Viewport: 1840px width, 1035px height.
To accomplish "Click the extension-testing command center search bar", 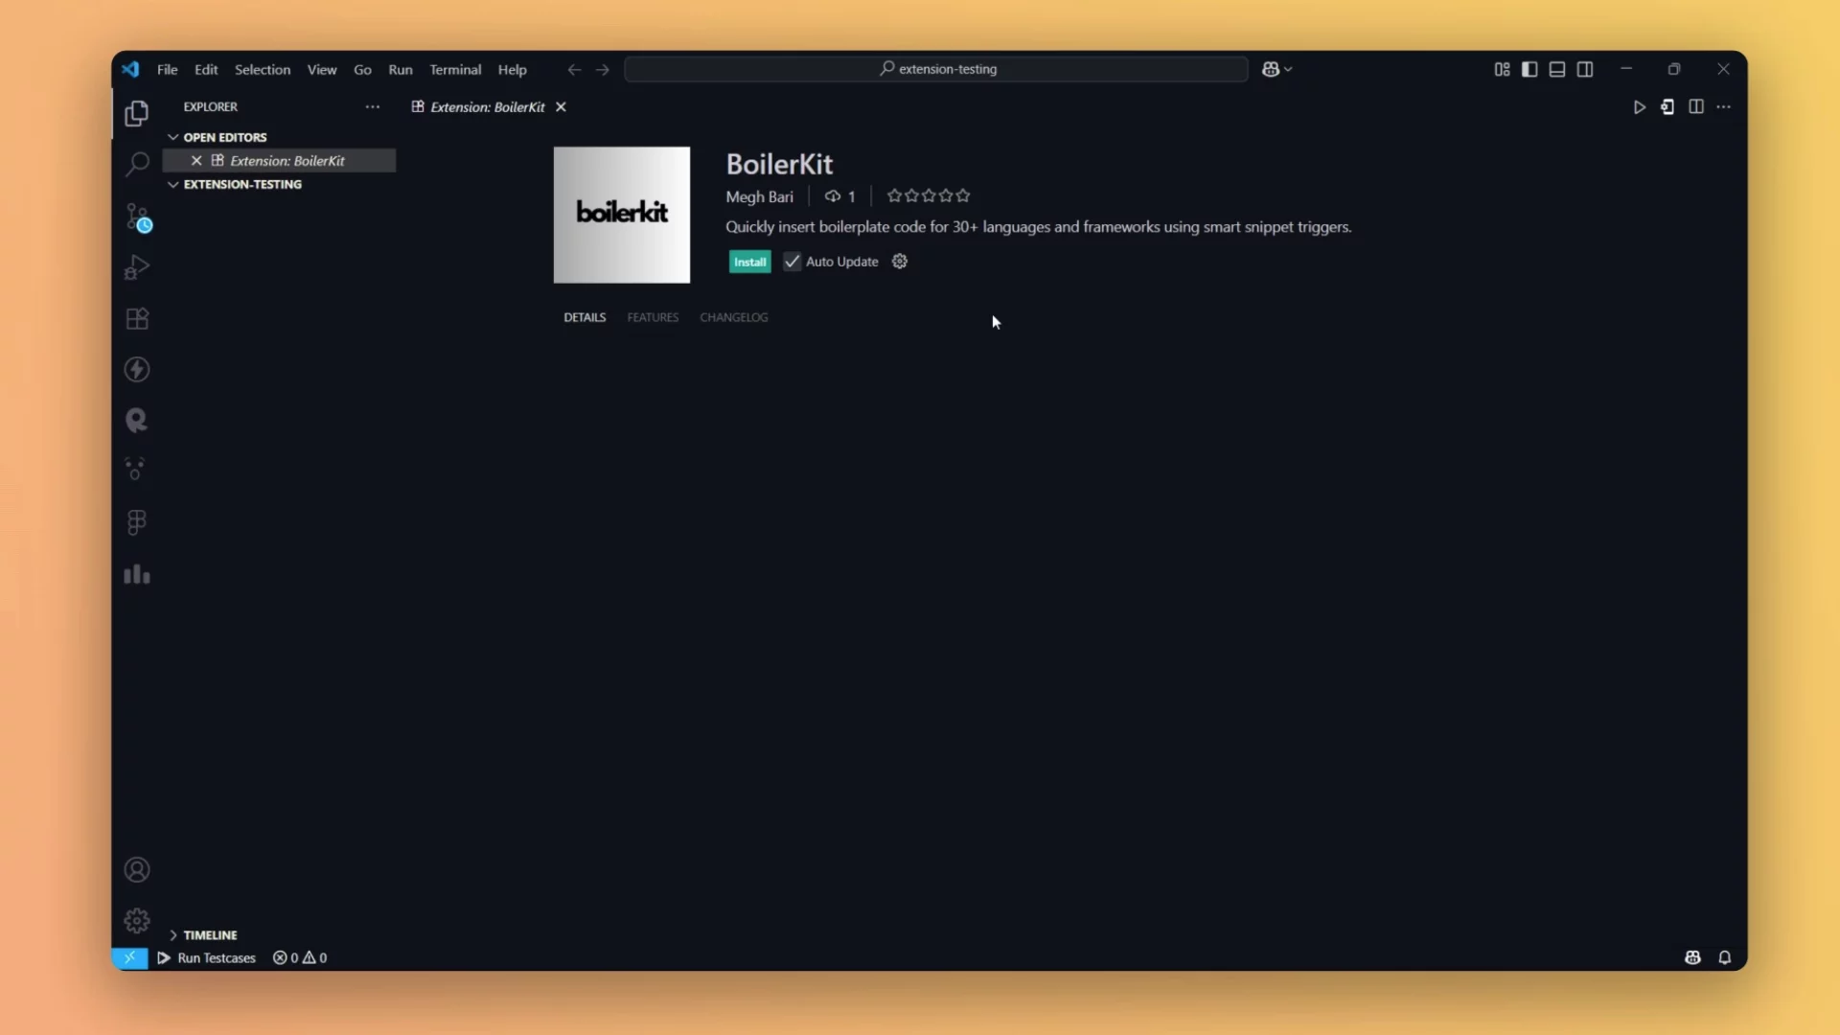I will tap(935, 69).
